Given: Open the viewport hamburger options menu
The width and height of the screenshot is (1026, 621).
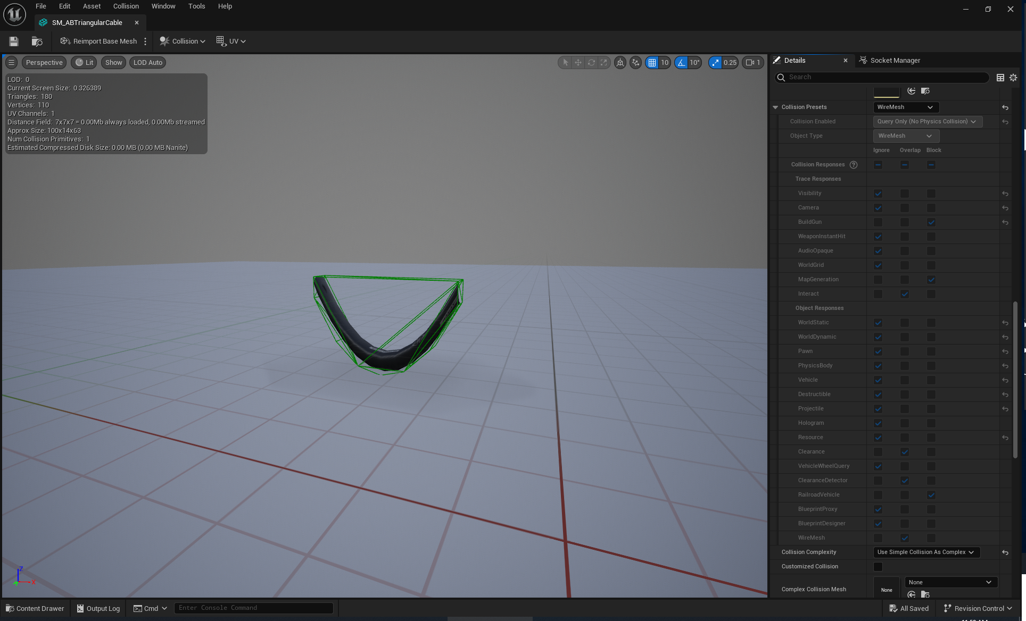Looking at the screenshot, I should coord(11,63).
